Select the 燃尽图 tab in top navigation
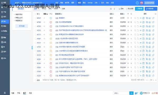This screenshot has width=158, height=95. 67,3
